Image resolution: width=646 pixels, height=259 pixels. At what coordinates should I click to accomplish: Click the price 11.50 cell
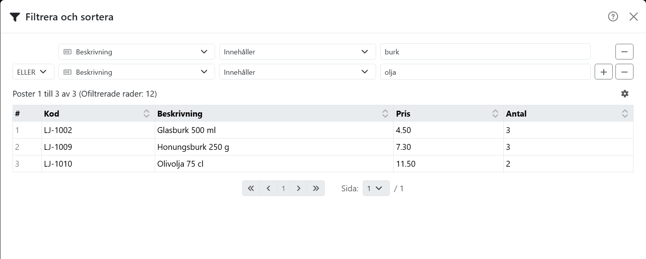tap(449, 164)
